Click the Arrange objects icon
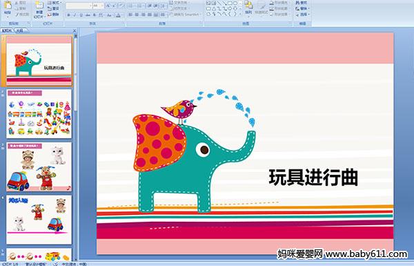 pyautogui.click(x=248, y=8)
